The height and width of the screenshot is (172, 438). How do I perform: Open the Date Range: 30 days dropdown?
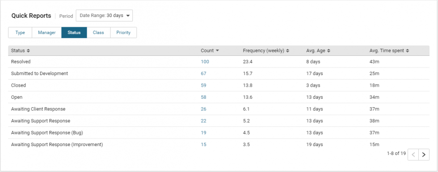pyautogui.click(x=104, y=16)
